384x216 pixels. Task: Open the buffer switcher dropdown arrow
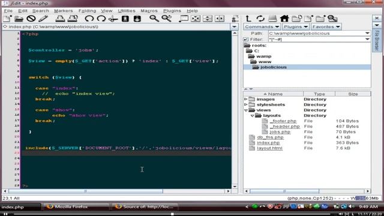click(234, 26)
